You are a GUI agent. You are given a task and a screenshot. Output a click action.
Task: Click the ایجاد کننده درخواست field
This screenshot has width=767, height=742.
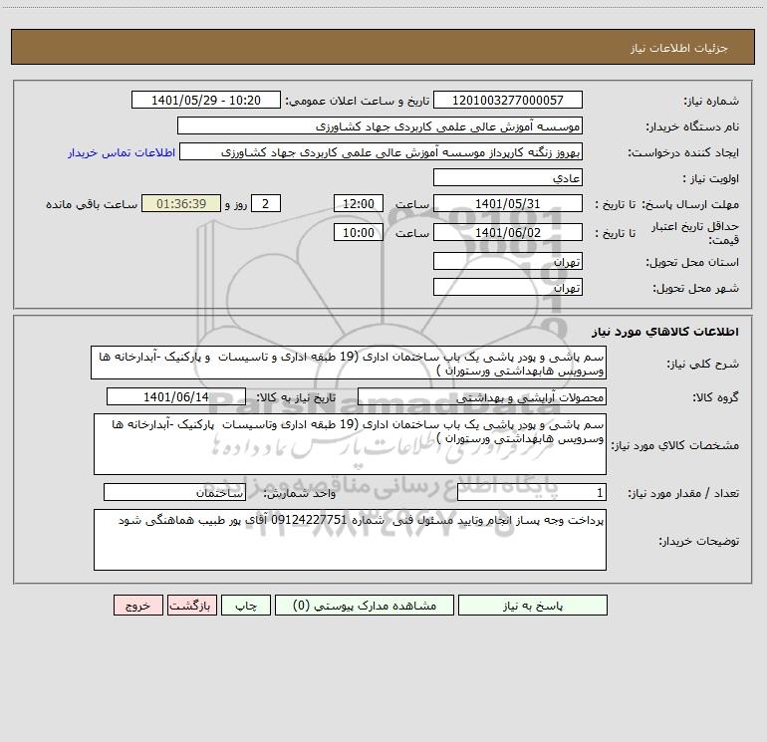tap(382, 151)
